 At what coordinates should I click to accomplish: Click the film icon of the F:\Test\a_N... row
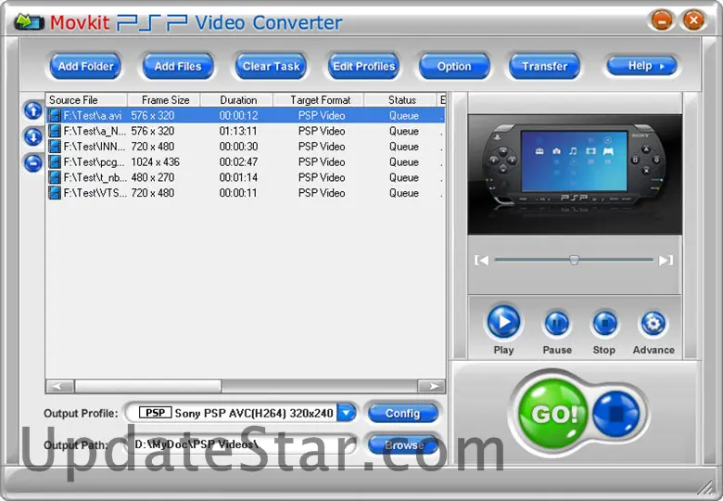55,131
